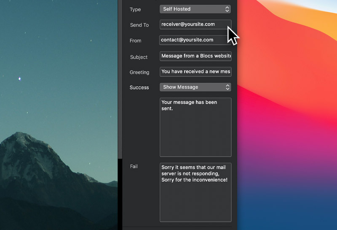Image resolution: width=337 pixels, height=230 pixels.
Task: Click the Send To label
Action: [139, 25]
